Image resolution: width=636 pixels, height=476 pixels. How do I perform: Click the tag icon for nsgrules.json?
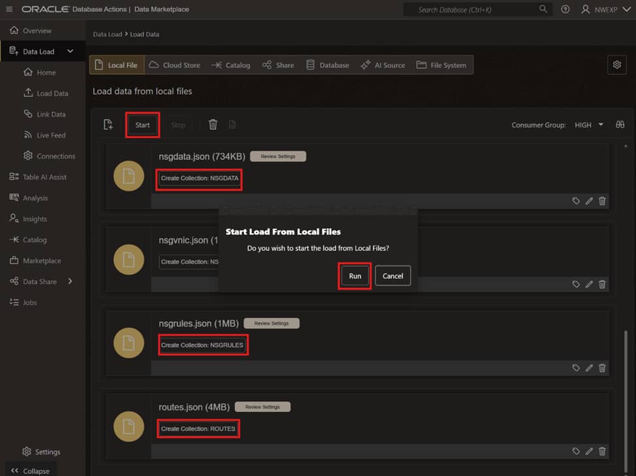click(576, 368)
